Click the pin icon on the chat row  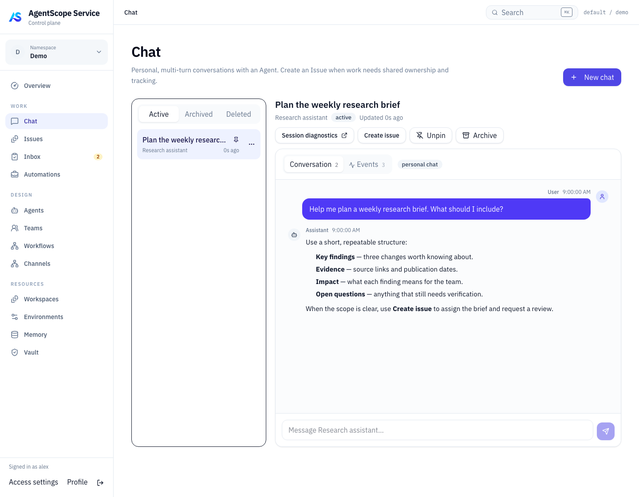(236, 140)
